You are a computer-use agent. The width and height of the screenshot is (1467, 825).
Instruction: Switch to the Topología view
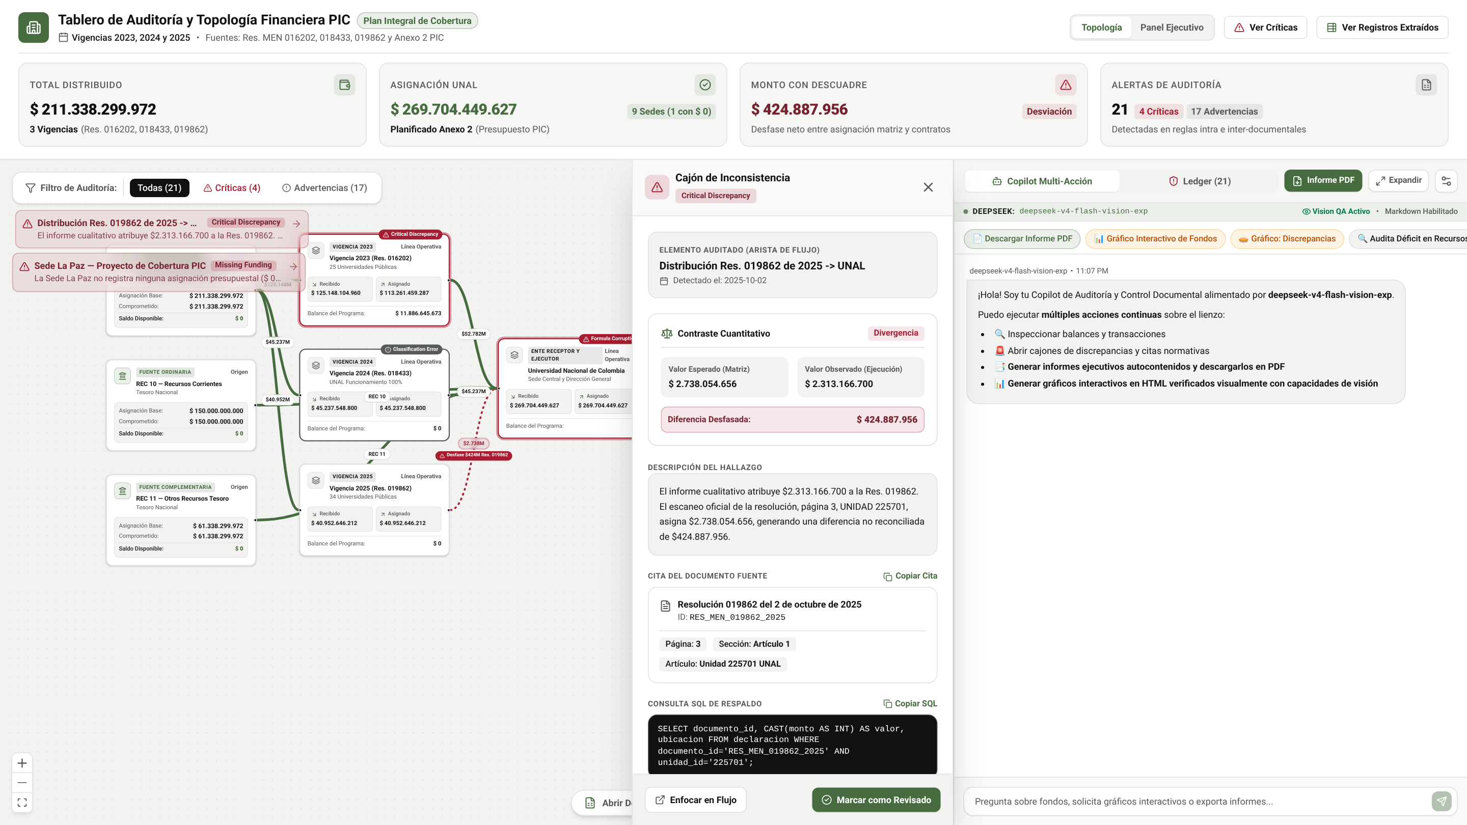point(1101,28)
